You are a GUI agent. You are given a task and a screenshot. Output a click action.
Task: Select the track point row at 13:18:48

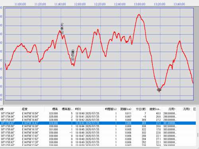point(98,139)
